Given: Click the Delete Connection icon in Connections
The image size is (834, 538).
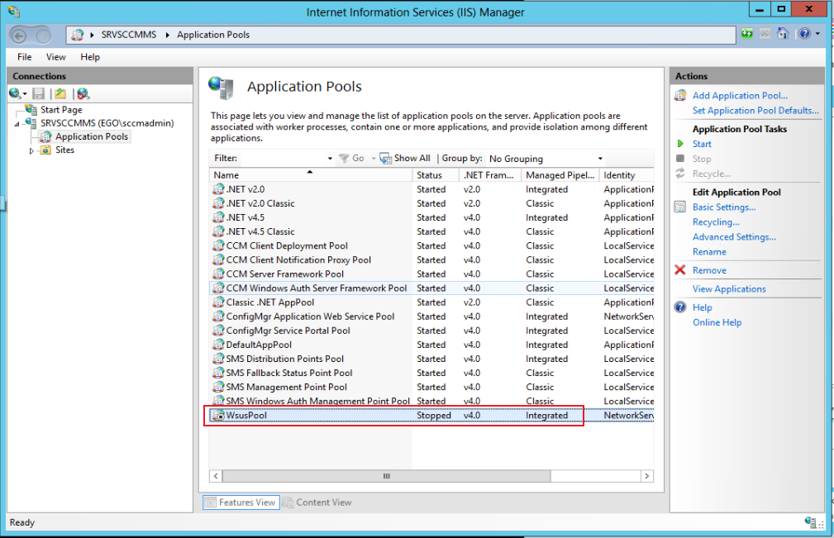Looking at the screenshot, I should pyautogui.click(x=83, y=93).
